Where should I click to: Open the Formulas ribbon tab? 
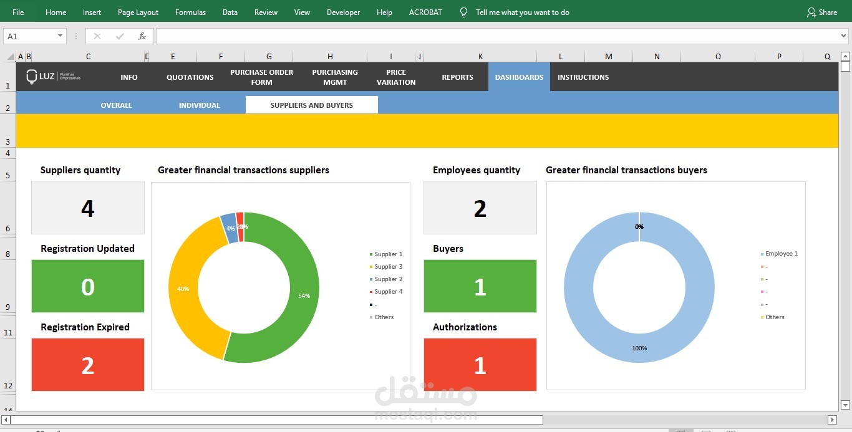click(190, 12)
